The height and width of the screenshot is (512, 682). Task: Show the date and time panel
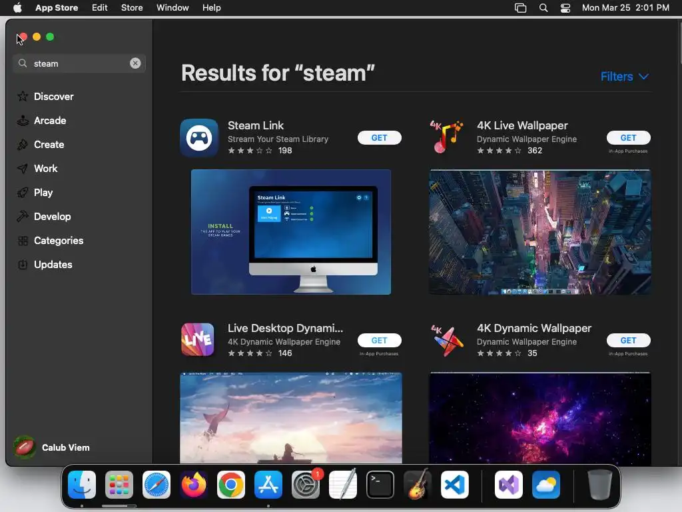coord(625,7)
